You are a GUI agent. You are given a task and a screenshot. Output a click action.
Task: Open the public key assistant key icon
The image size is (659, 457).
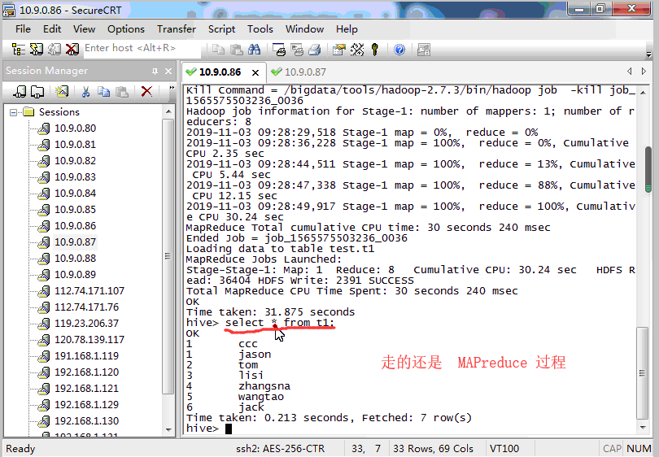point(375,50)
